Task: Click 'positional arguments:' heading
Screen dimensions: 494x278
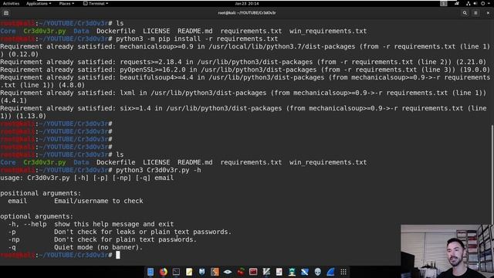Action: (40, 193)
